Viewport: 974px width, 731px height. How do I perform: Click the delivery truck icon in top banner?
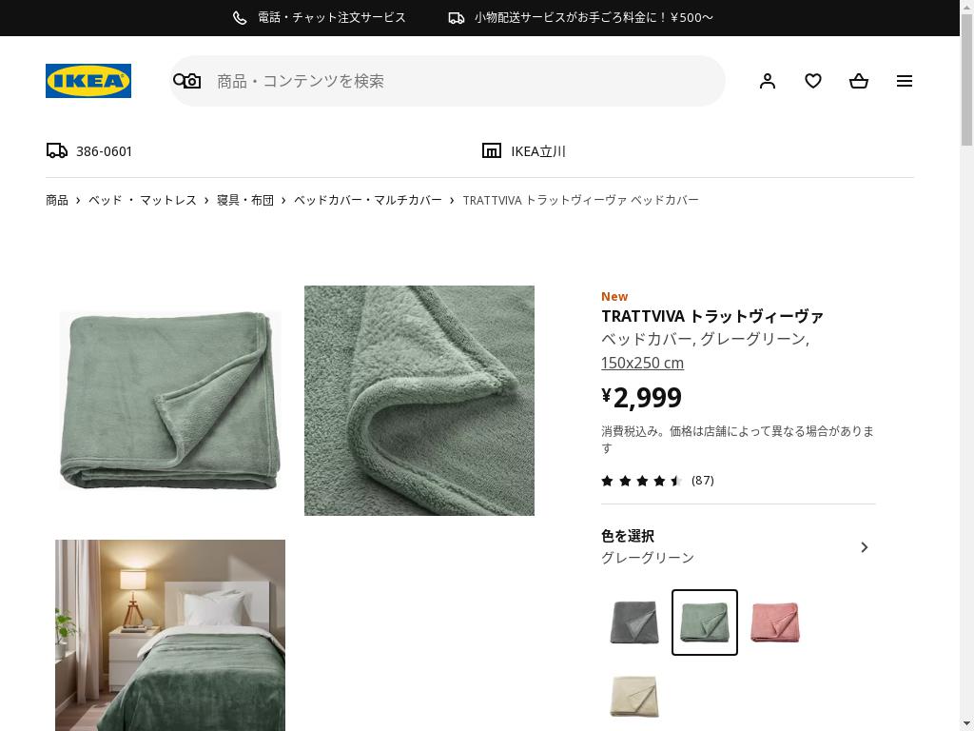click(x=457, y=18)
